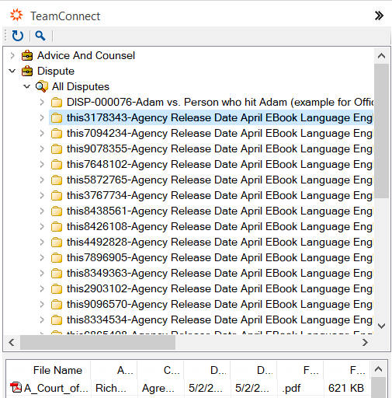Click the folder icon for this8349363
This screenshot has height=398, width=392.
57,274
